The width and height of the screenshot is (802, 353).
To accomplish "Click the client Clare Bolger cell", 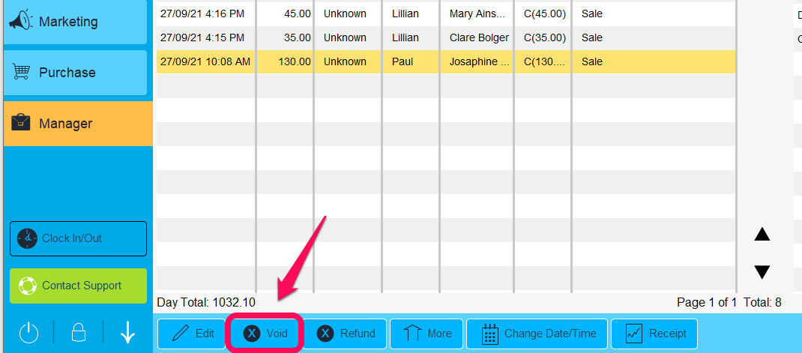I will pyautogui.click(x=477, y=38).
